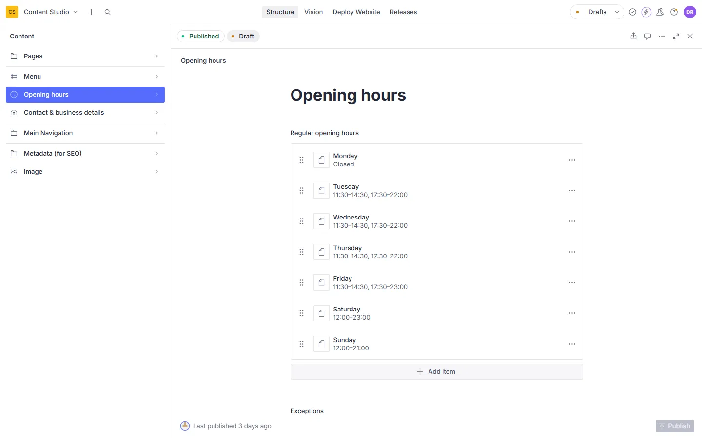Screen dimensions: 702x438
Task: Open the Content Studio workspace dropdown
Action: click(x=51, y=12)
